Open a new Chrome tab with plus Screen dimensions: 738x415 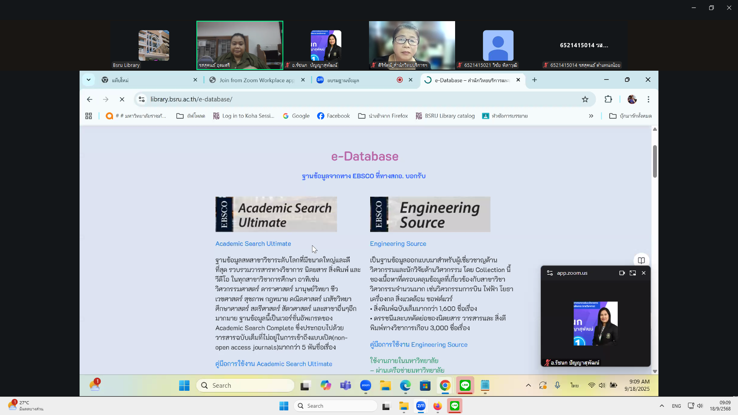click(535, 80)
